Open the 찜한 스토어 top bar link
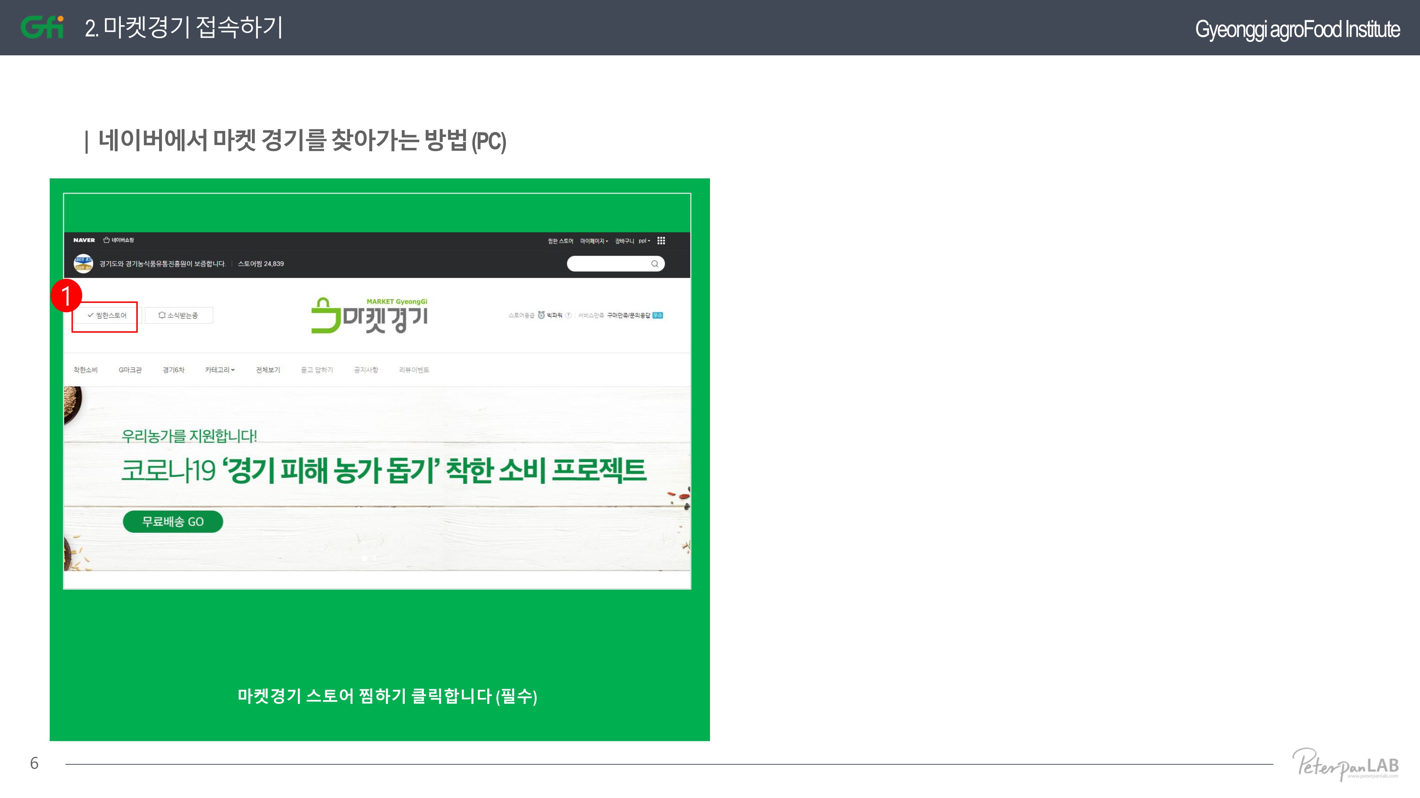1420x798 pixels. pos(560,241)
